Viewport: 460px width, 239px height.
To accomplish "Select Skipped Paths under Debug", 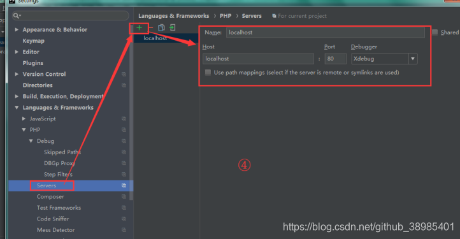I will pos(62,152).
